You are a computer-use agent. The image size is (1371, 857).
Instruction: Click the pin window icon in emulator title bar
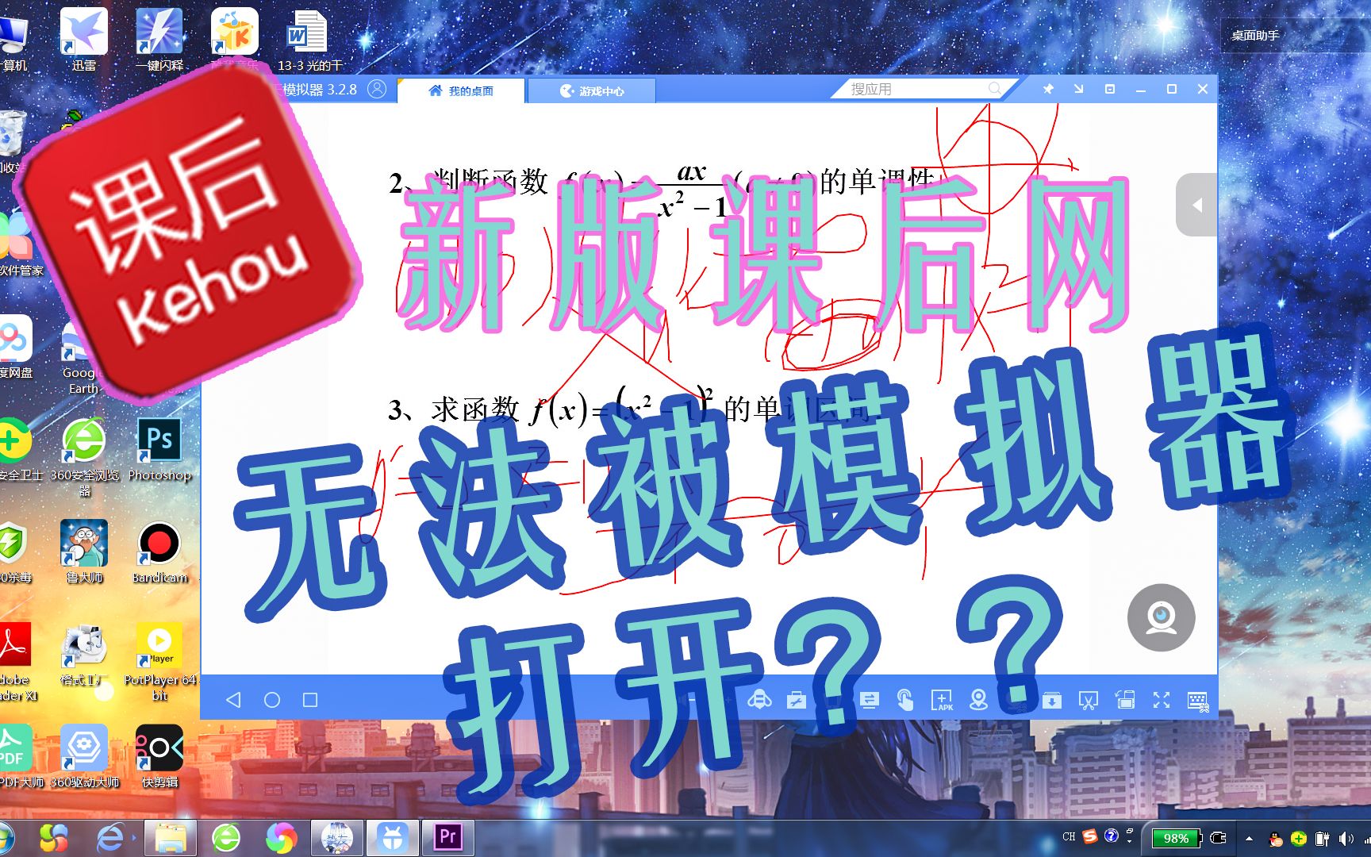point(1048,89)
